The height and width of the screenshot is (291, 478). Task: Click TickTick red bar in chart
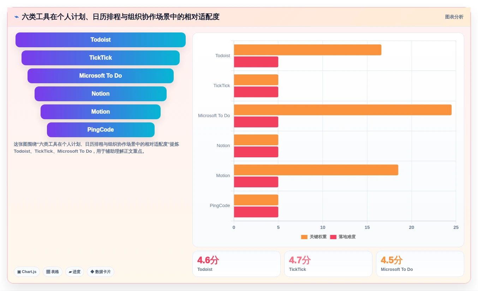(256, 92)
